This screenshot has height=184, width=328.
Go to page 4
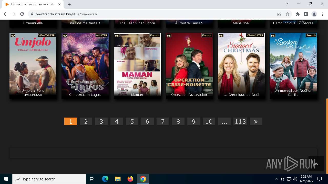(x=117, y=121)
